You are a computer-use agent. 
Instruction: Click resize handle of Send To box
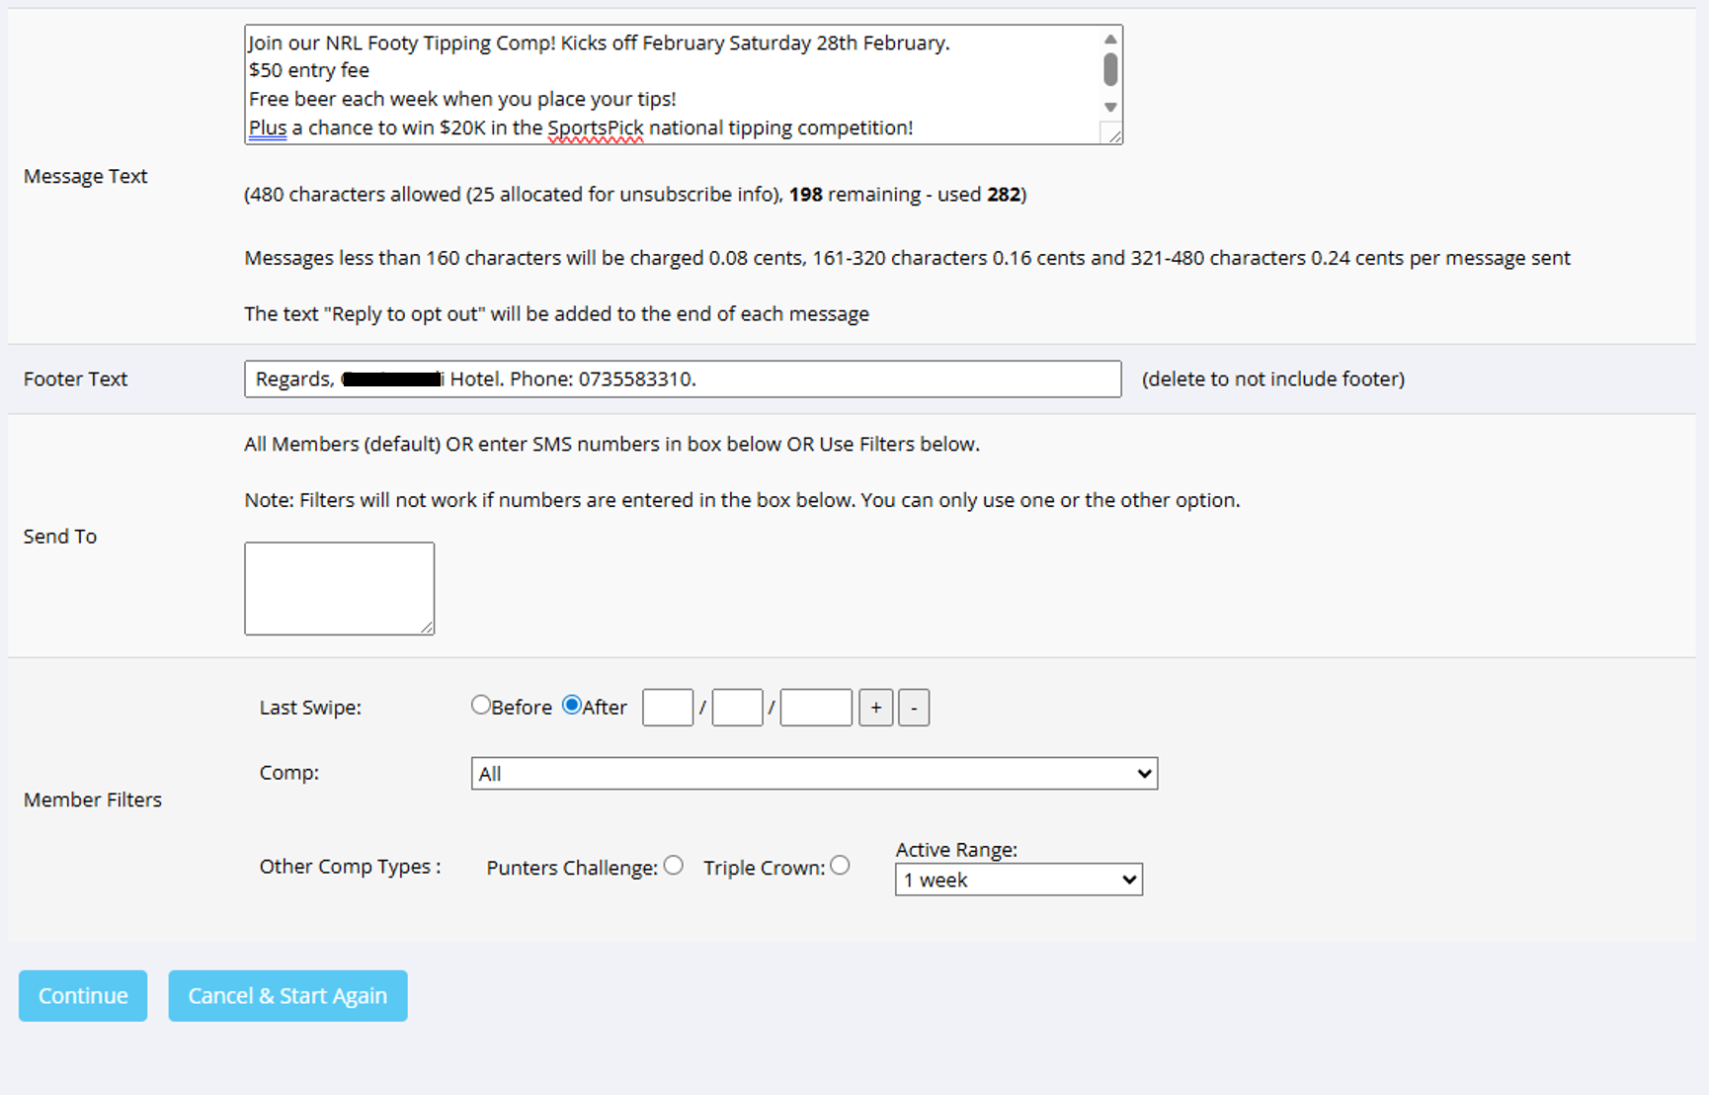427,627
